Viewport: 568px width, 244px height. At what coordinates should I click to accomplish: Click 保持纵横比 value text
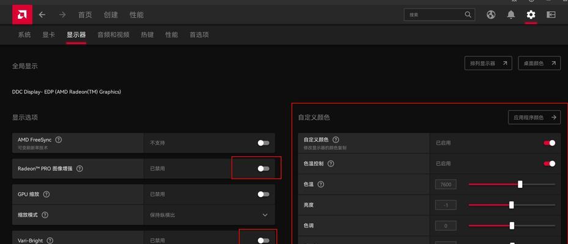coord(163,215)
